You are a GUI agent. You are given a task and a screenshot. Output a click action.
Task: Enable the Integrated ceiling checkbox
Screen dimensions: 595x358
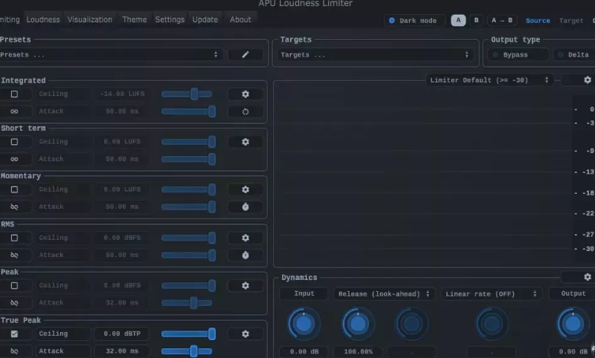pos(14,94)
